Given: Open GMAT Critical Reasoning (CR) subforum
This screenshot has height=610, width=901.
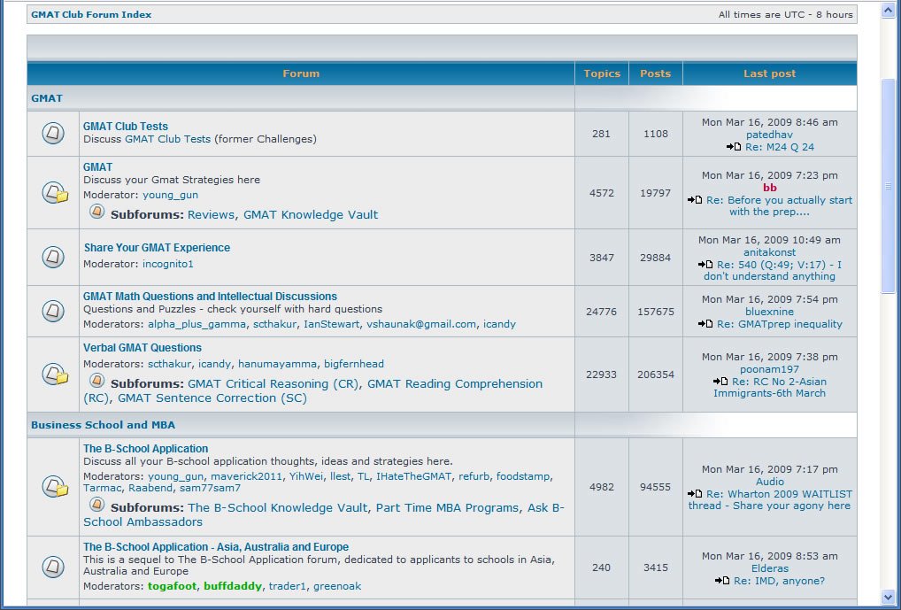Looking at the screenshot, I should tap(274, 383).
